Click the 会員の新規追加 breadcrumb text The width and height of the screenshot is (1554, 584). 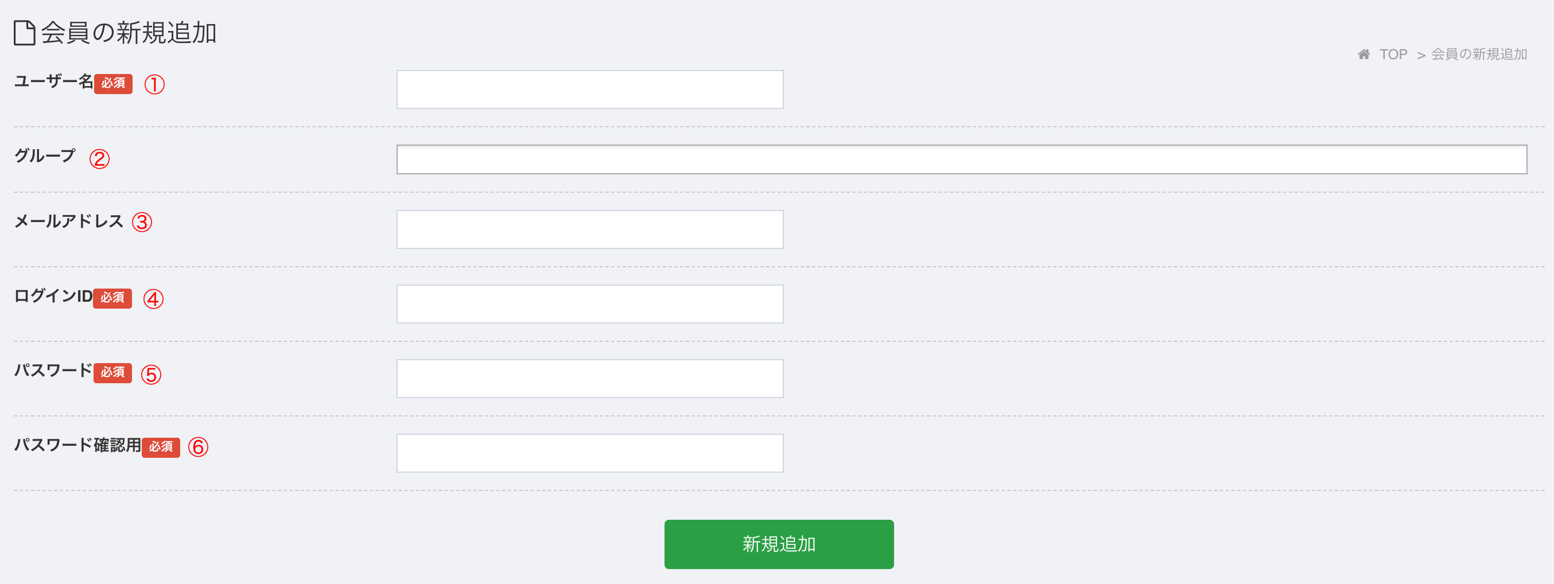pos(1479,54)
